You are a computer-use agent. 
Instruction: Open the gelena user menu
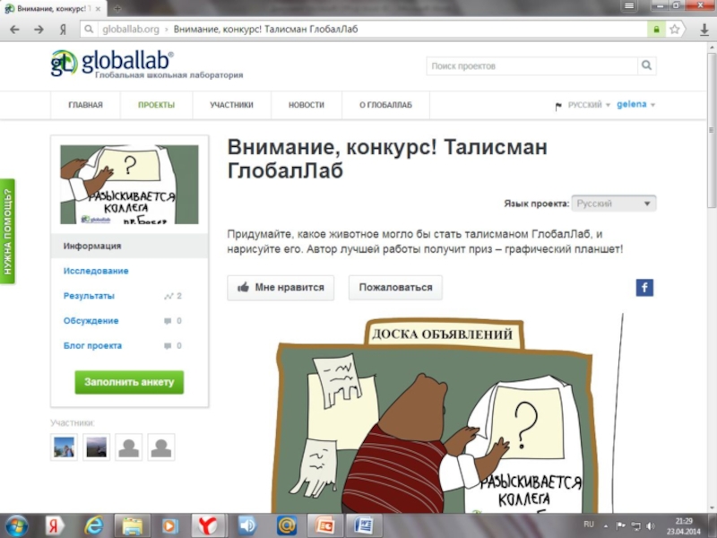click(636, 104)
